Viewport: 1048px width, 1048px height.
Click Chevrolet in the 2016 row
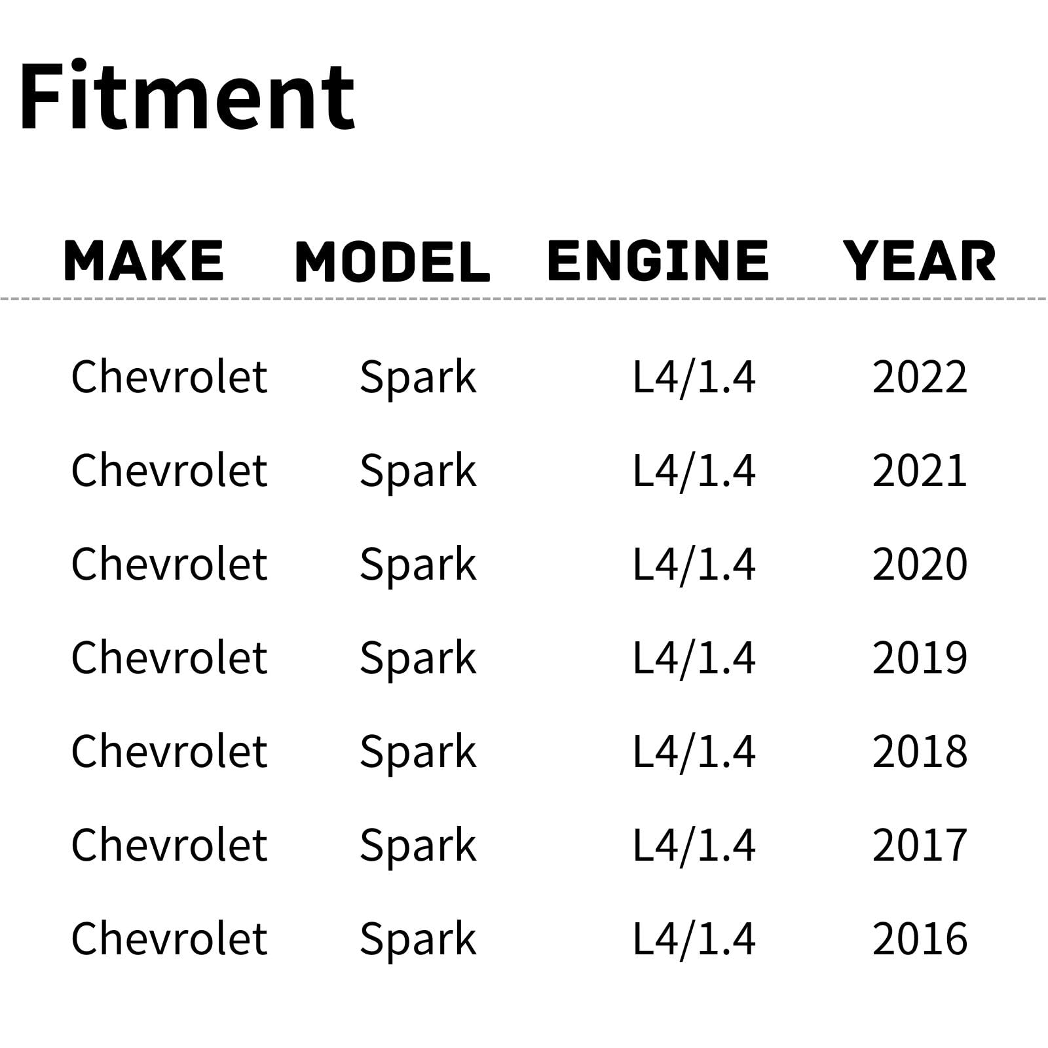point(170,939)
